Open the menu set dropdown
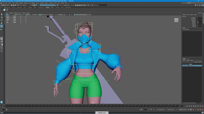The image size is (204, 114). (x=4, y=5)
